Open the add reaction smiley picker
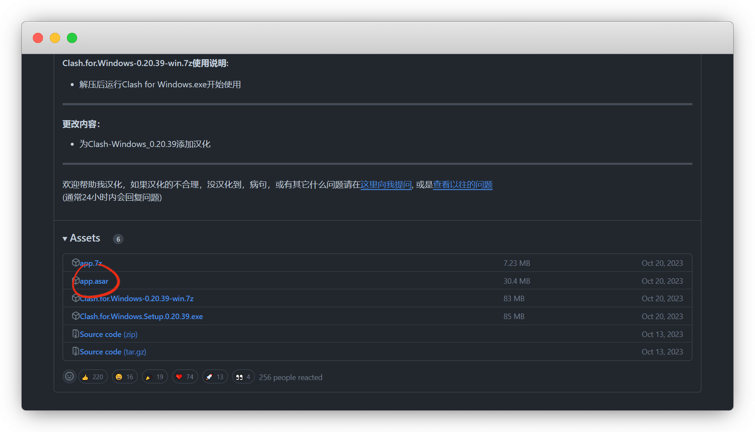The height and width of the screenshot is (432, 755). coord(69,377)
